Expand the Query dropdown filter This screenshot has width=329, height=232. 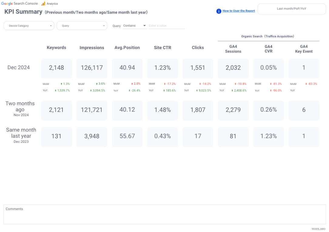pos(82,26)
